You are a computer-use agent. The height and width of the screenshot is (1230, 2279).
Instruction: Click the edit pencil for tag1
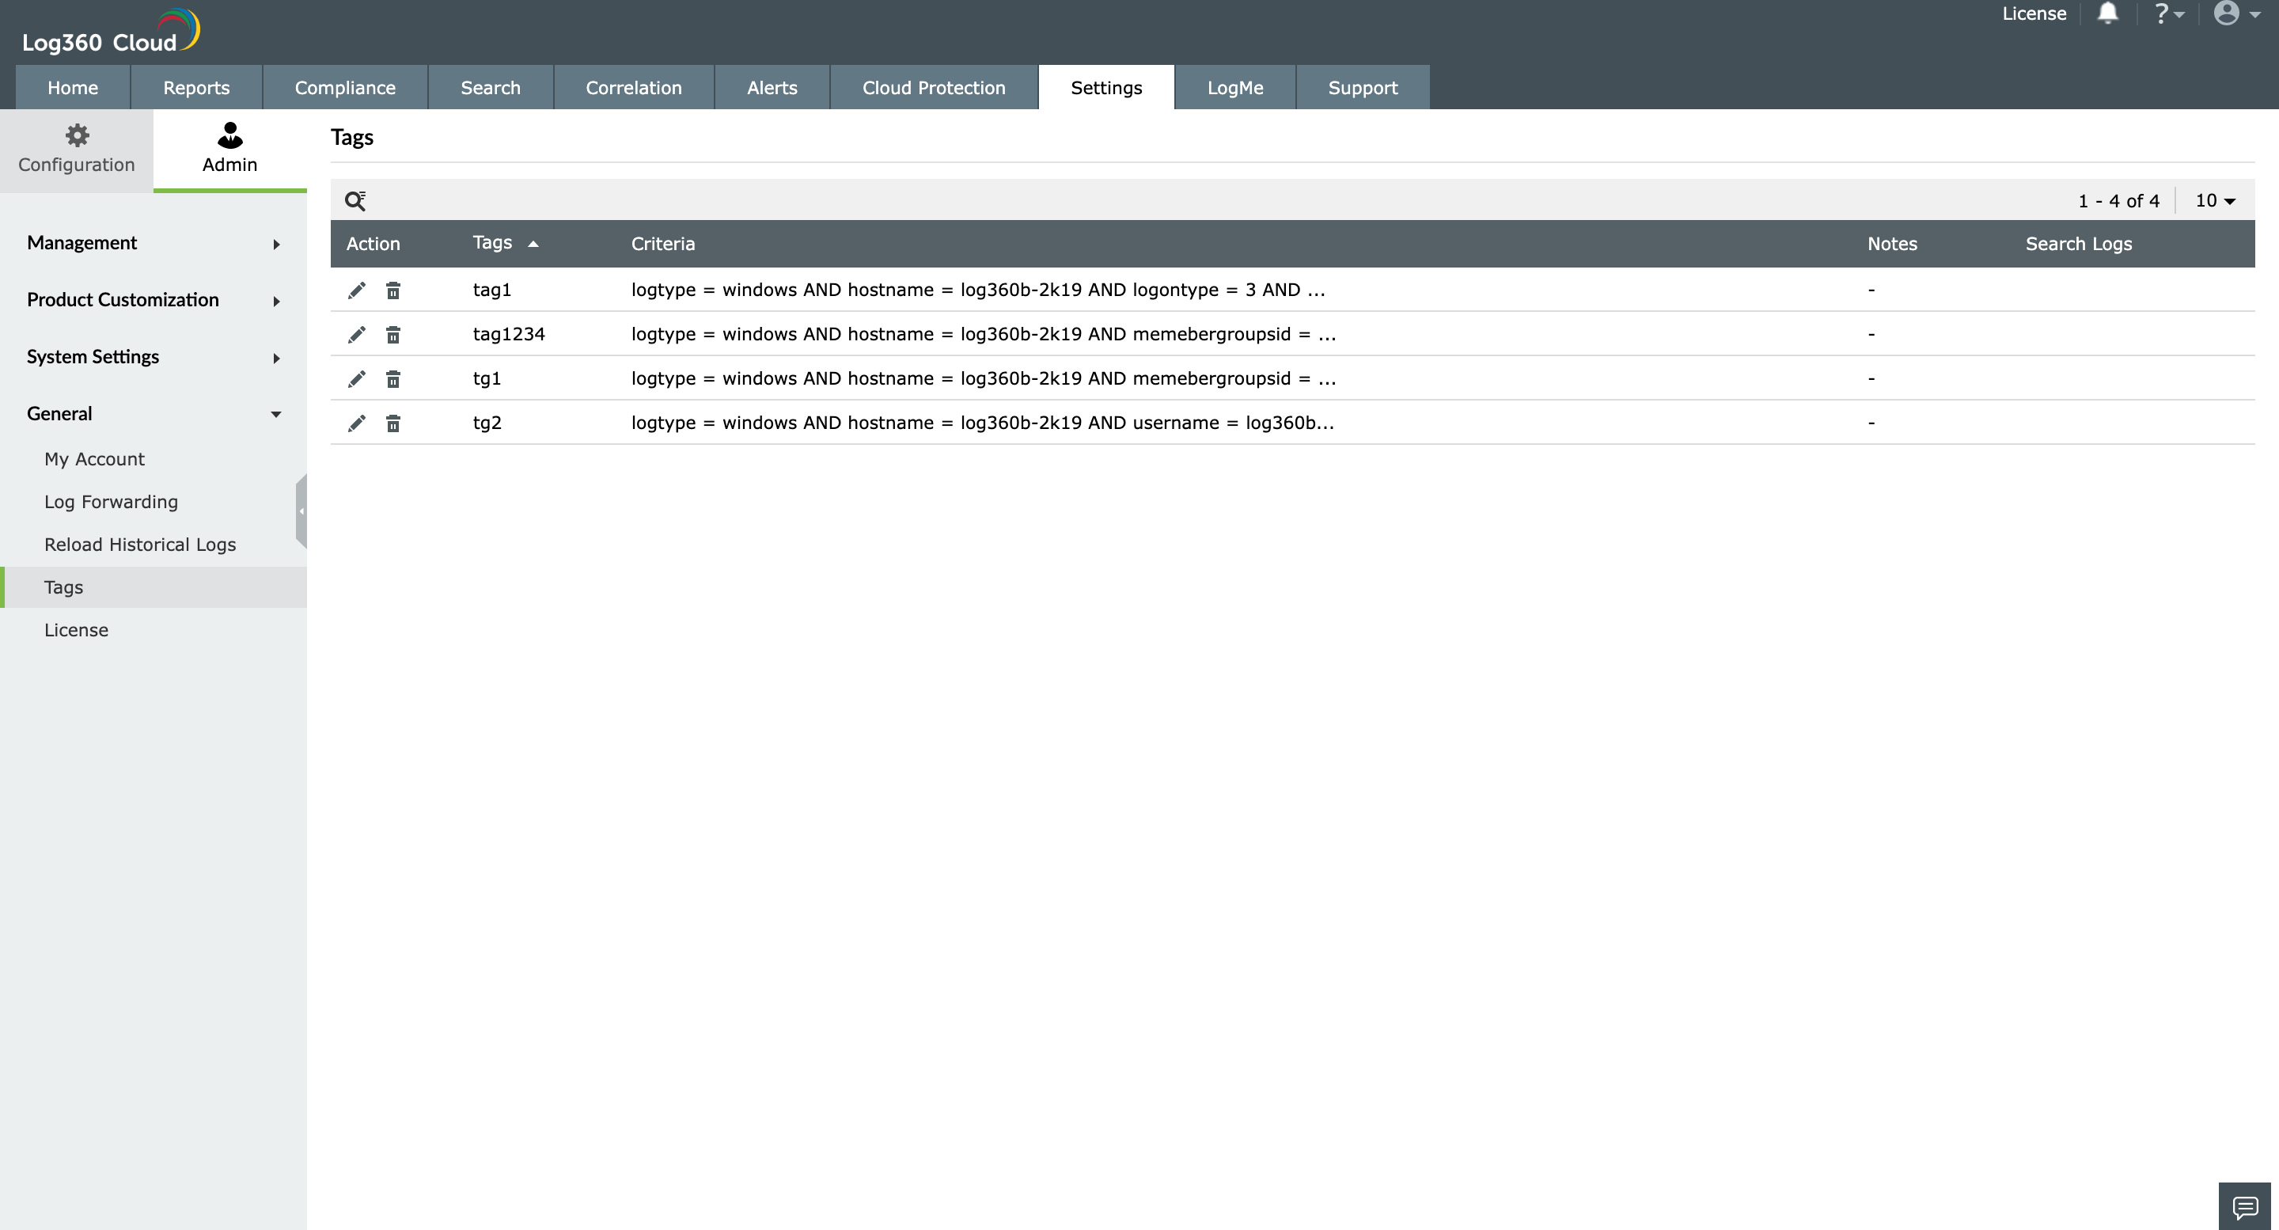pyautogui.click(x=357, y=290)
